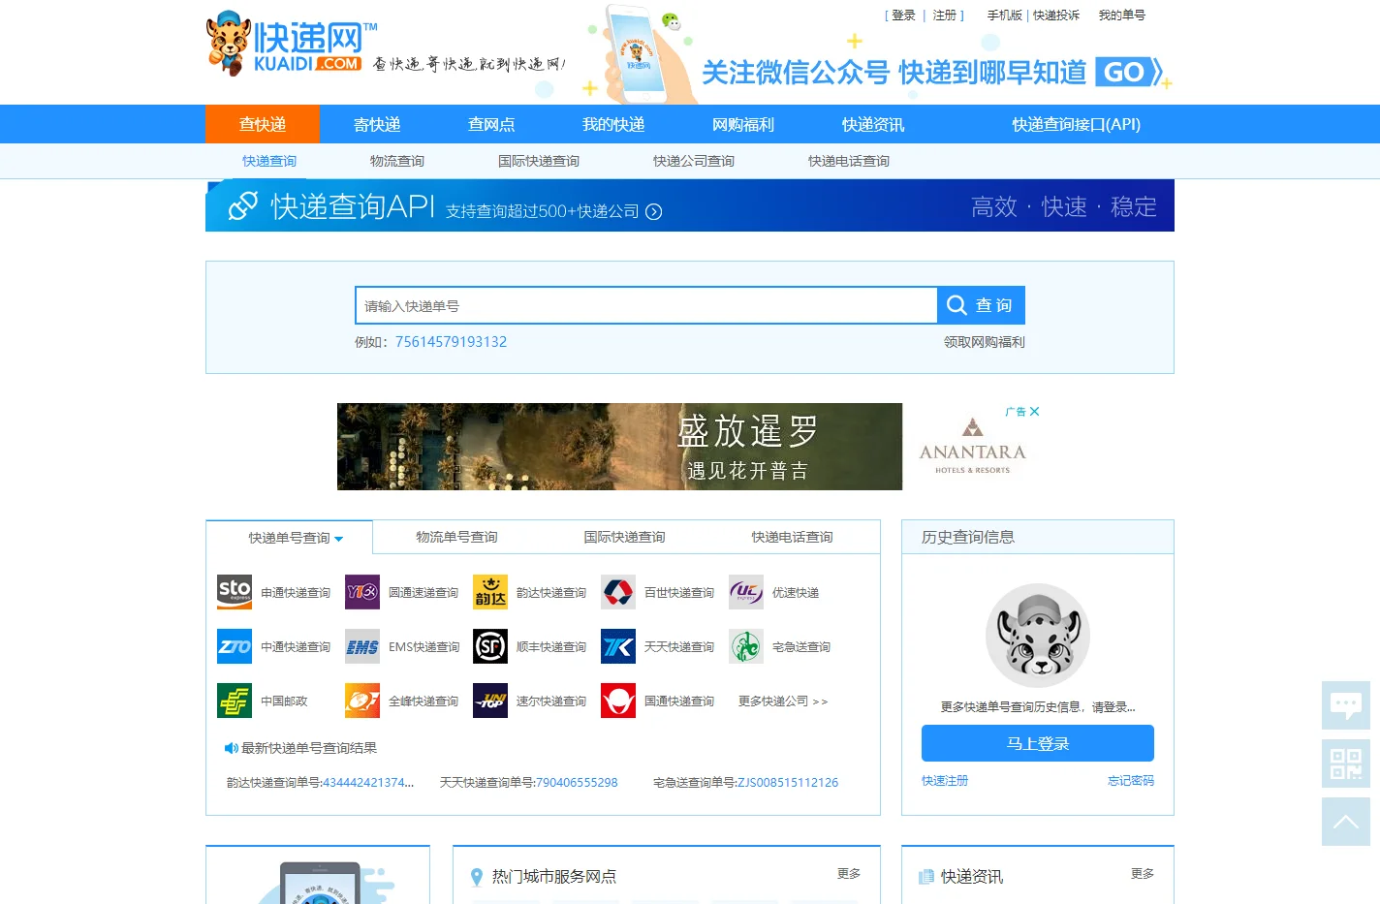
Task: Click example tracking number 75614579193132
Action: pyautogui.click(x=451, y=342)
